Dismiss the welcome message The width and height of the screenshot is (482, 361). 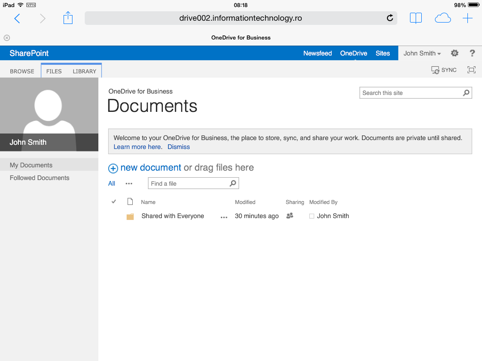(x=178, y=147)
